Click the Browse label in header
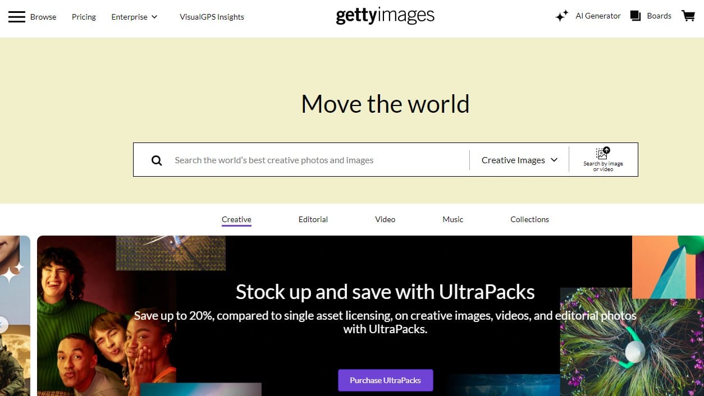 (43, 17)
